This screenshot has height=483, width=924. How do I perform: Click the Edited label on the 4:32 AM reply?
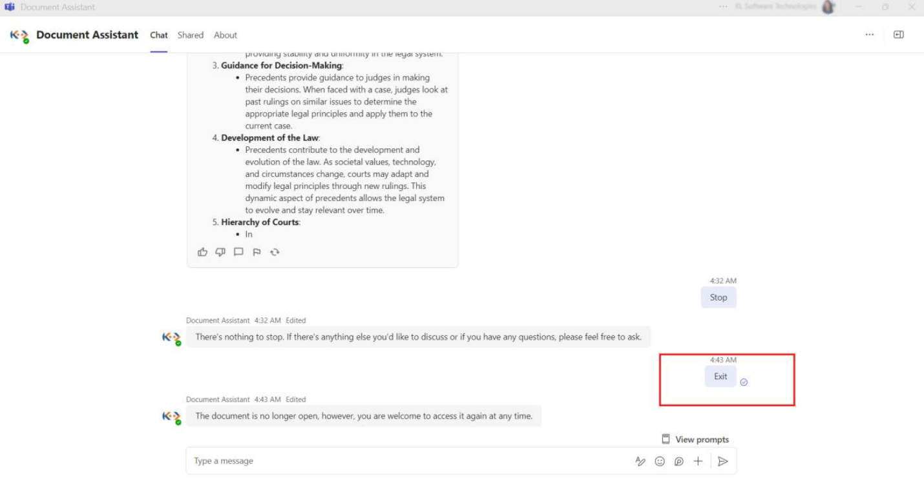[296, 320]
